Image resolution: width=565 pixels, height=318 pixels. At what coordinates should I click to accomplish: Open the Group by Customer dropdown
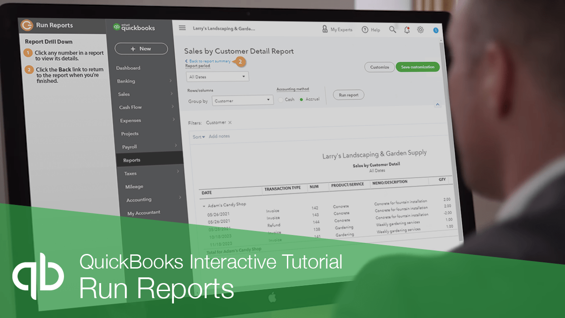pos(242,101)
